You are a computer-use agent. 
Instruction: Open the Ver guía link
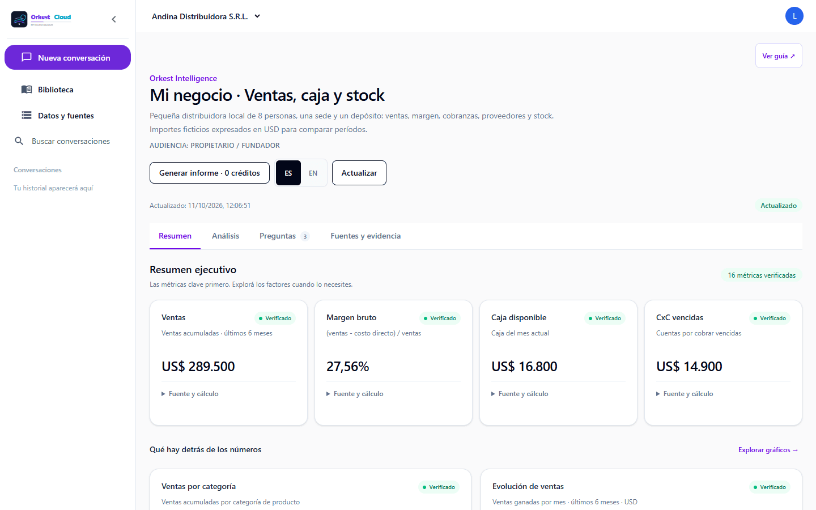[779, 56]
